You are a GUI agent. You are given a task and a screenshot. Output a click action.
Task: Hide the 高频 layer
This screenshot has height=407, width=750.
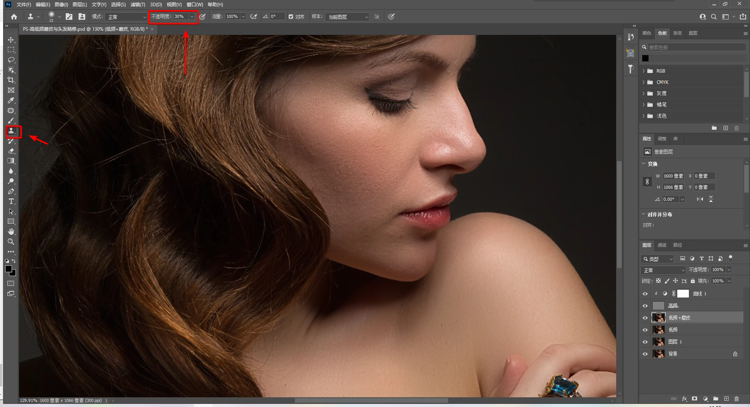645,306
